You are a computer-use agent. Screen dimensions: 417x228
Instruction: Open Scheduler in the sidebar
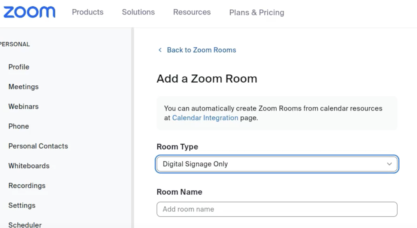click(x=25, y=225)
